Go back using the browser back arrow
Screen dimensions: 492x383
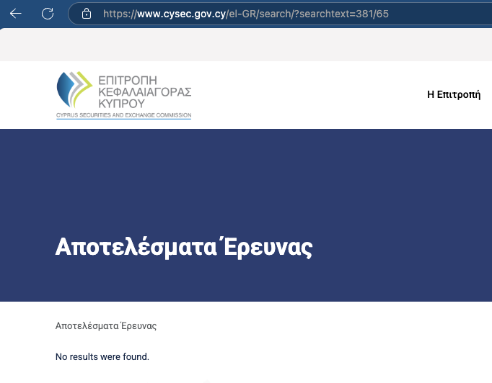[15, 14]
